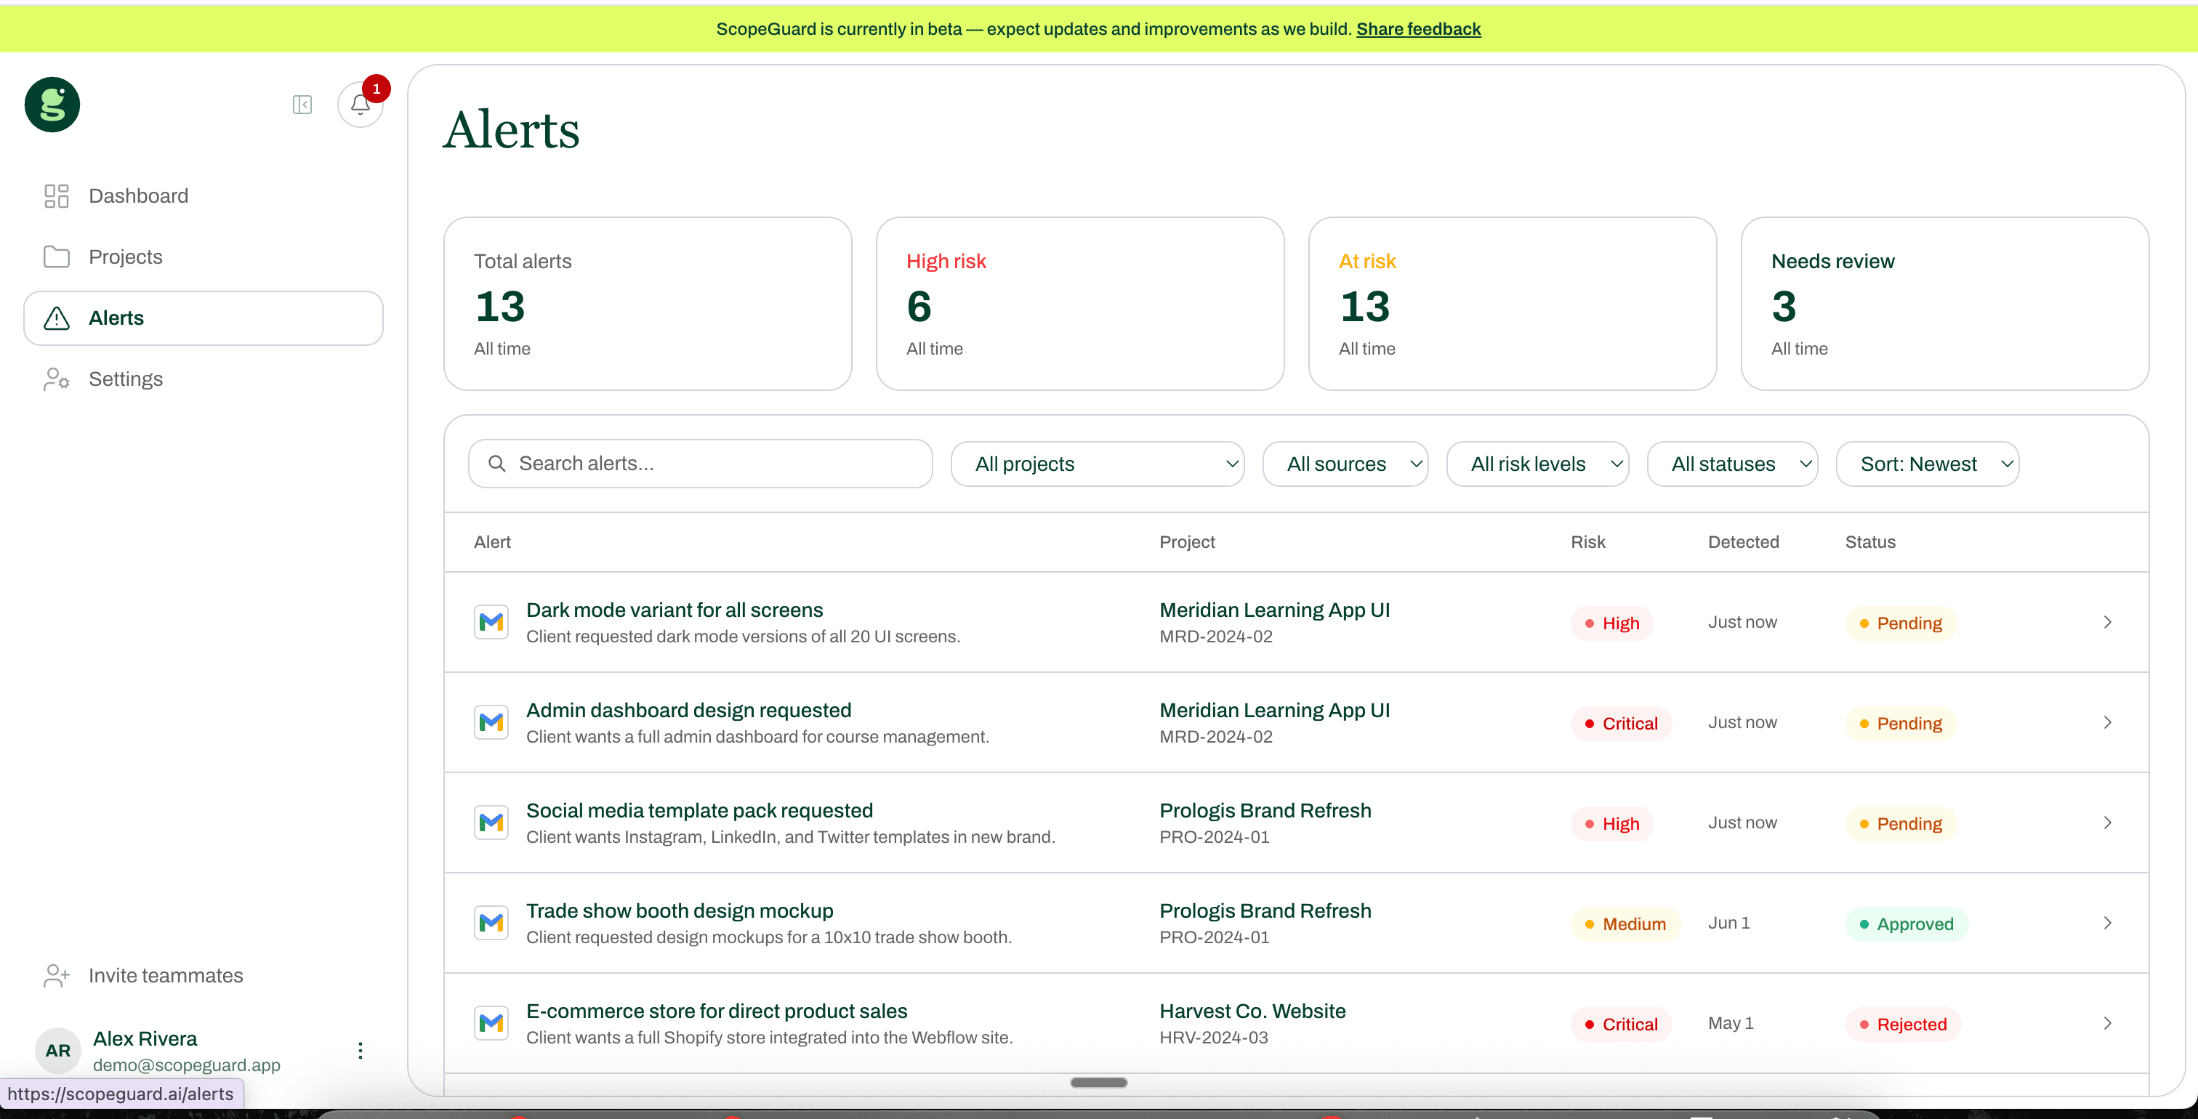Click Meridian Learning App UI on Dark mode row

[x=1275, y=610]
